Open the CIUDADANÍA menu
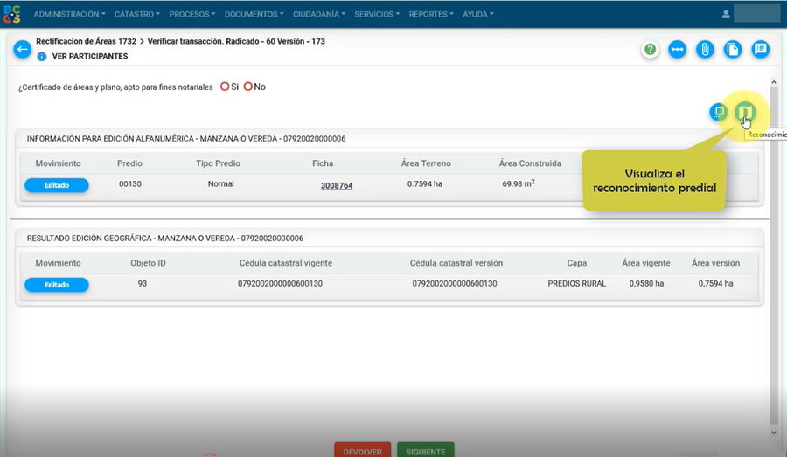 point(318,14)
